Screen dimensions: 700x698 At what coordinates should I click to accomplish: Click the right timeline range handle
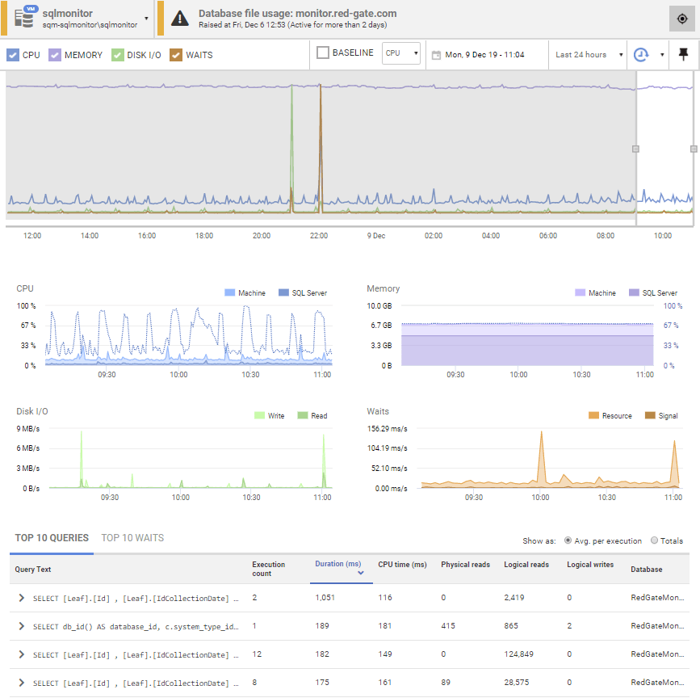click(692, 149)
